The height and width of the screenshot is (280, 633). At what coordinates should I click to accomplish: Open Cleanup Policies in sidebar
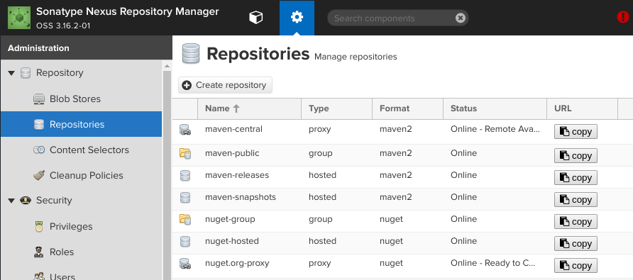coord(87,176)
